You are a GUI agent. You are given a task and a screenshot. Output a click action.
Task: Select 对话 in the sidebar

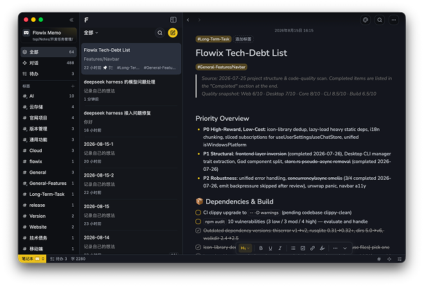[x=49, y=63]
